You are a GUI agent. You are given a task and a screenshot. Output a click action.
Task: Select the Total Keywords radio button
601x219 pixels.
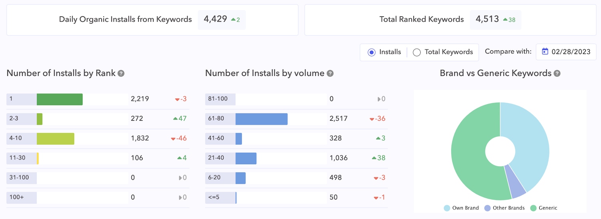417,52
